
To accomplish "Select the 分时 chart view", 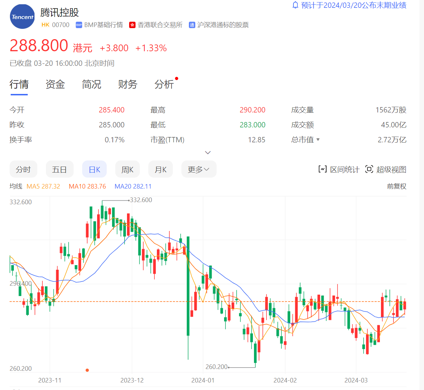I will point(23,169).
